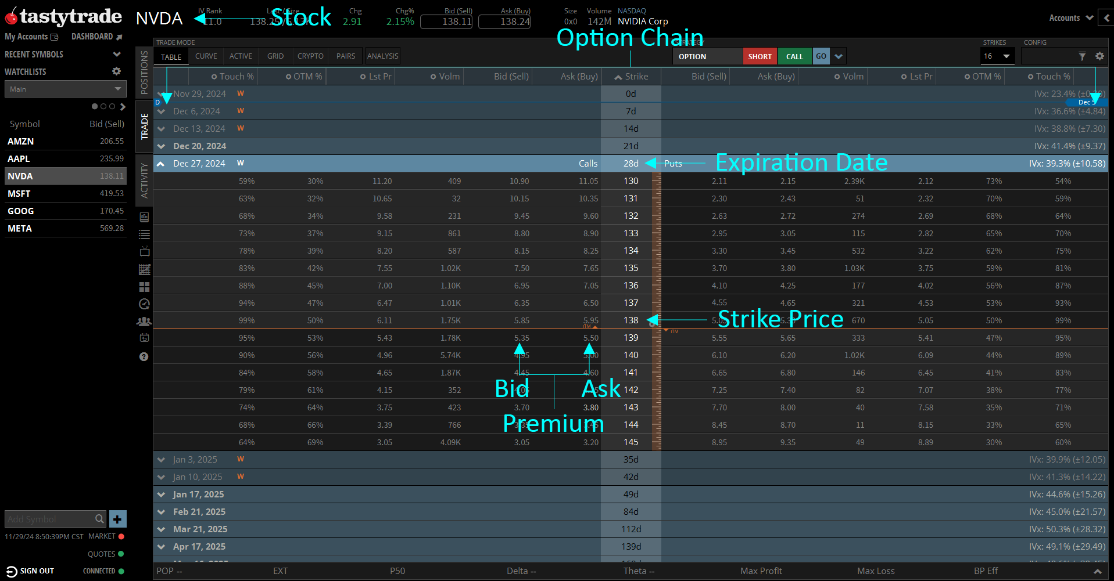Switch to the ACTIVE trade mode tab
Image resolution: width=1114 pixels, height=581 pixels.
coord(241,56)
